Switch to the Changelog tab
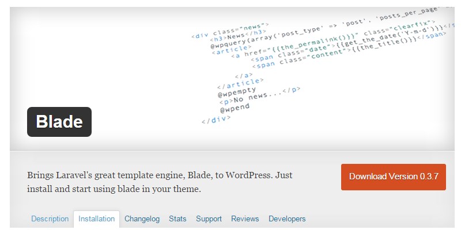The width and height of the screenshot is (461, 230). [142, 219]
